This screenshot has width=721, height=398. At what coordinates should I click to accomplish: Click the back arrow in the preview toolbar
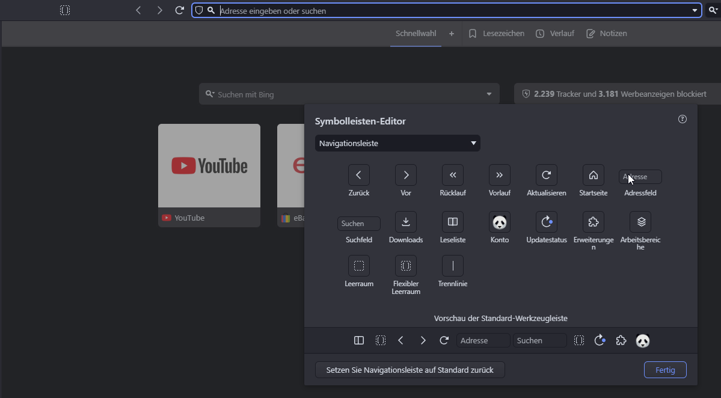point(400,340)
